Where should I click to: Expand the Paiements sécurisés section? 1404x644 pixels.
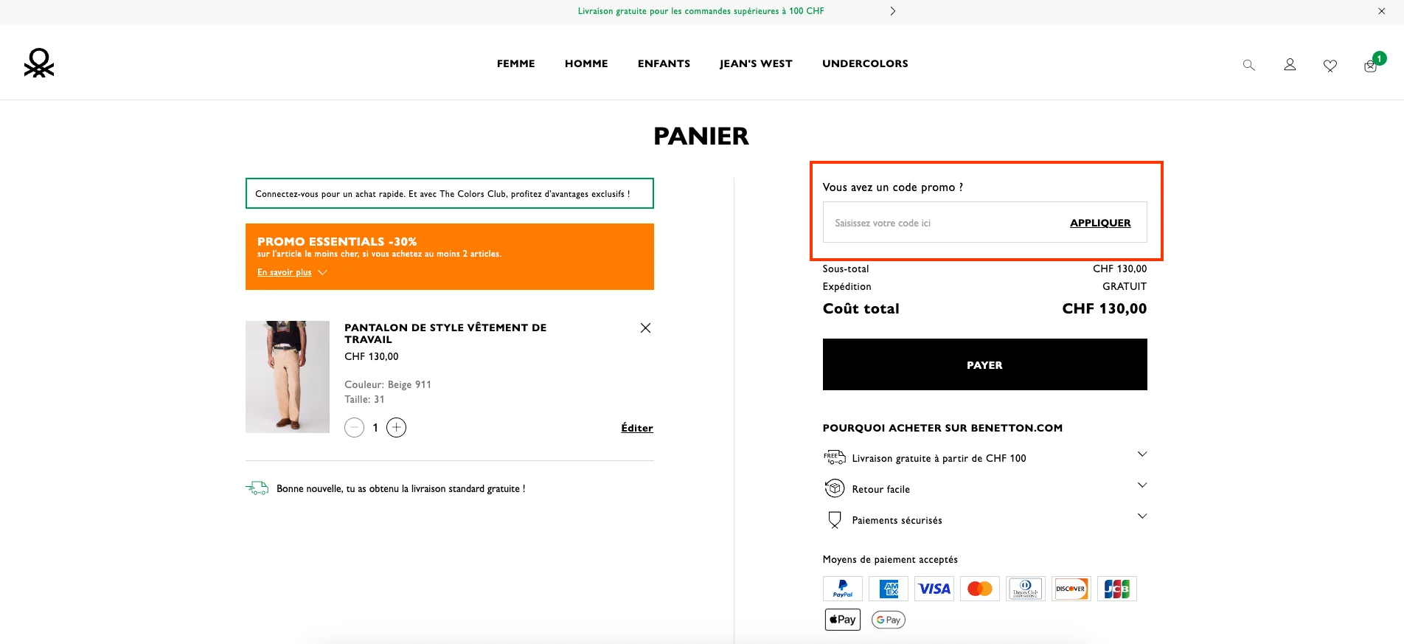(x=1141, y=516)
